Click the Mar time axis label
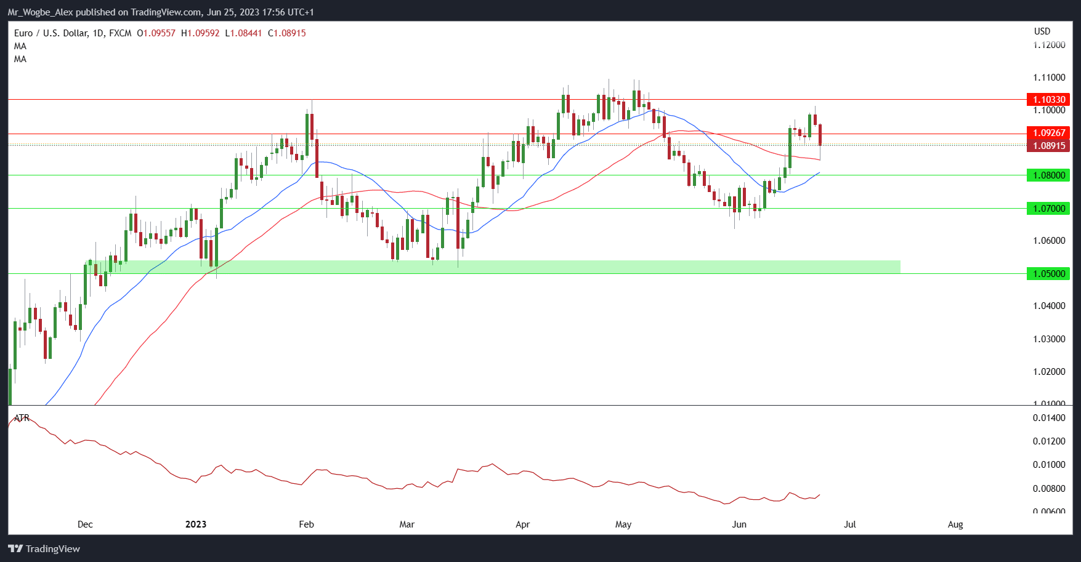The width and height of the screenshot is (1081, 562). 407,524
